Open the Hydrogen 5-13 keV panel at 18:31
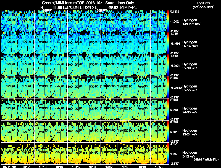Image resolution: width=221 pixels, height=168 pixels. [93, 153]
